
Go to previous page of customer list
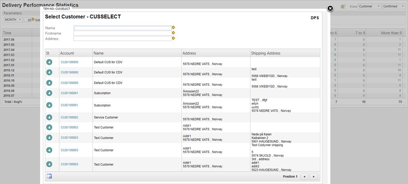tap(304, 176)
